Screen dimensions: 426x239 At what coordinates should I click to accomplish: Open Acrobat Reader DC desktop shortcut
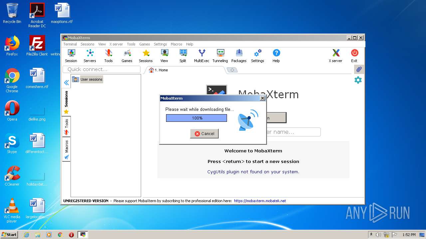tap(37, 15)
